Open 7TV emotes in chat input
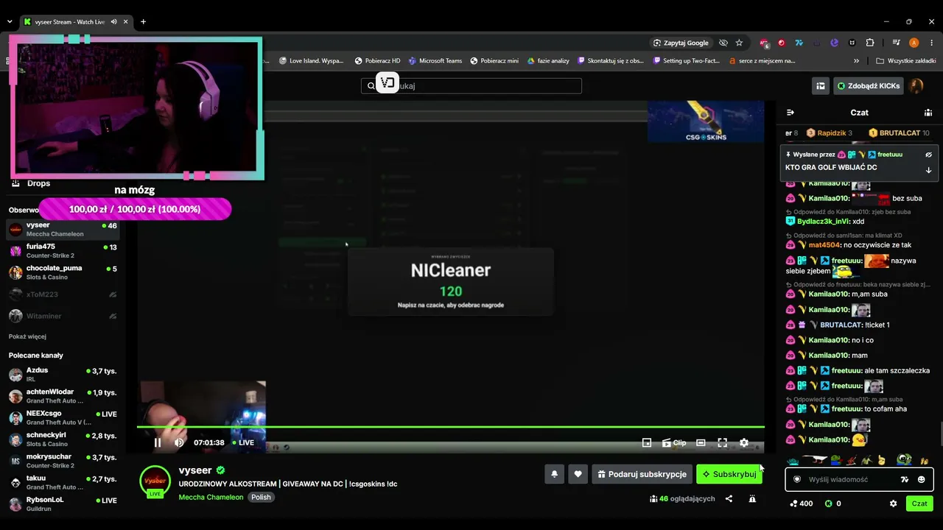The width and height of the screenshot is (943, 530). (x=905, y=479)
